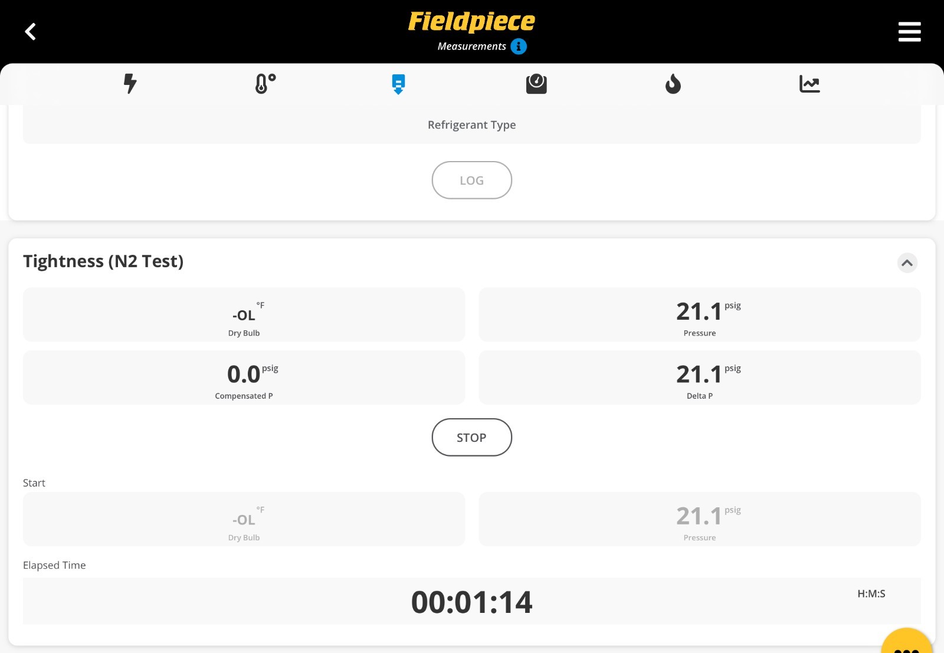
Task: Click the Fieldpiece logo
Action: pyautogui.click(x=471, y=22)
